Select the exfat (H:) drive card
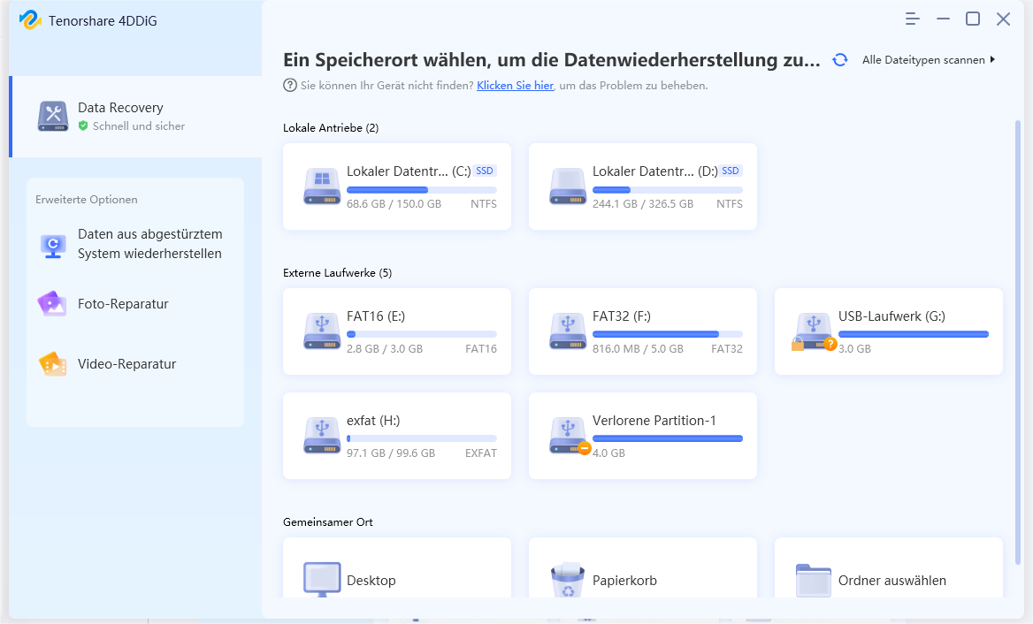1033x624 pixels. tap(397, 436)
